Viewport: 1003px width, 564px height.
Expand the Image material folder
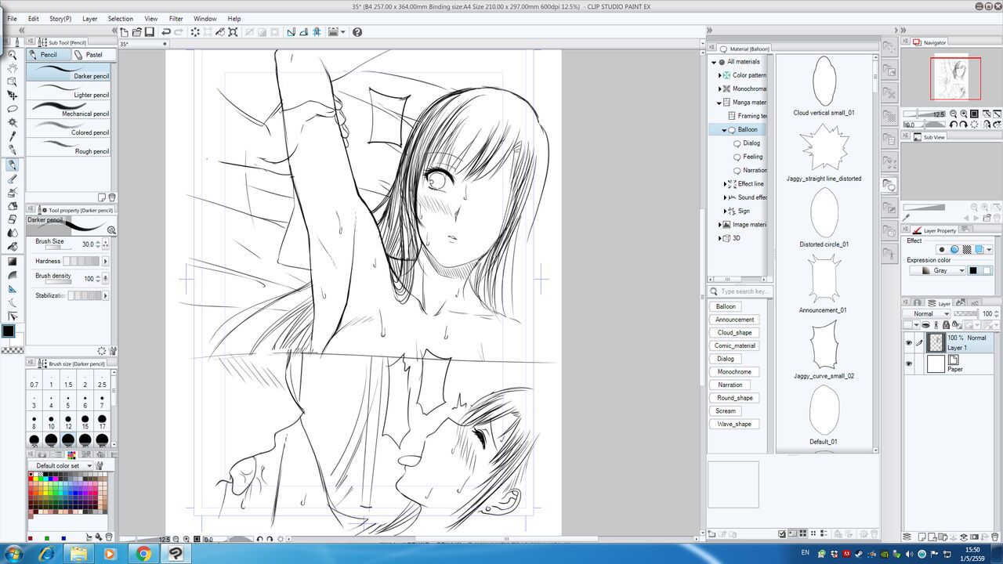[x=719, y=225]
